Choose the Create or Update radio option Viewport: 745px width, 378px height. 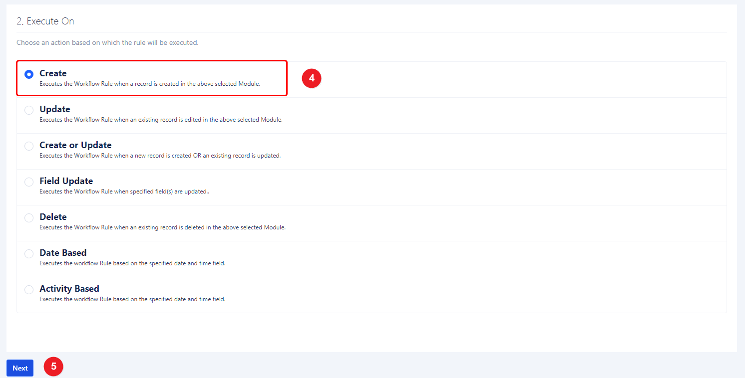[x=29, y=146]
